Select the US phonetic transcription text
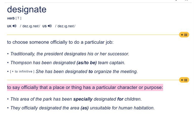Screen dimensions: 194x115 tap(65, 26)
